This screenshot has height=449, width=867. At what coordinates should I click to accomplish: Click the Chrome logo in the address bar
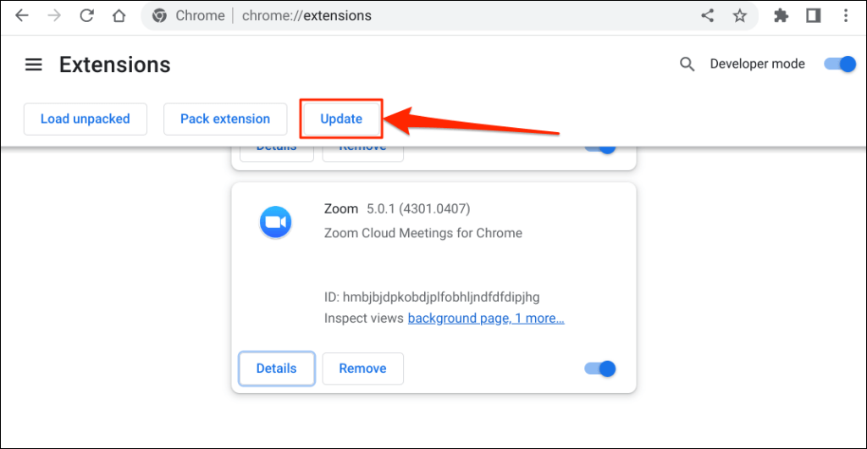160,16
